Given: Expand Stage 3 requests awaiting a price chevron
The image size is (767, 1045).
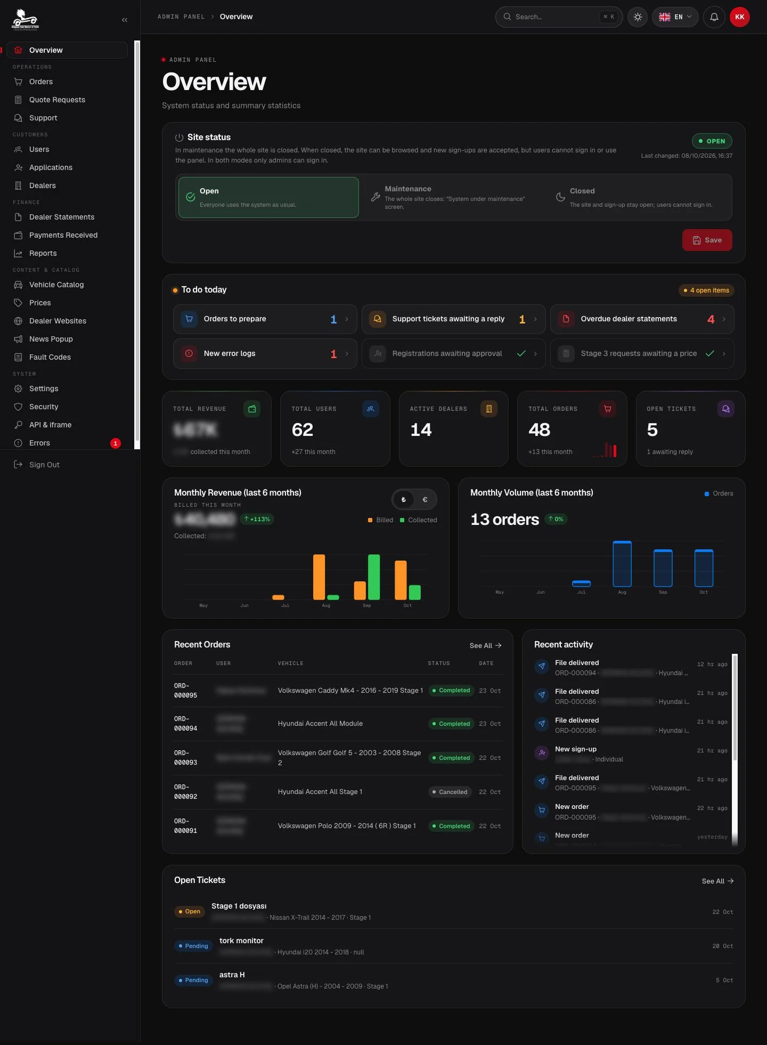Looking at the screenshot, I should pos(724,354).
